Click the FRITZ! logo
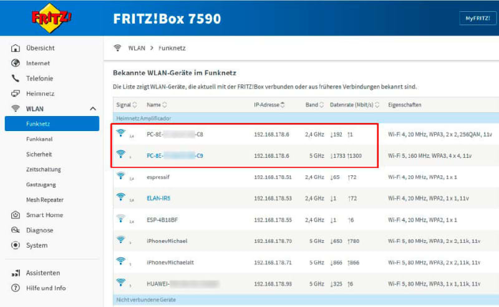Screen dimensions: 499x307 51,18
